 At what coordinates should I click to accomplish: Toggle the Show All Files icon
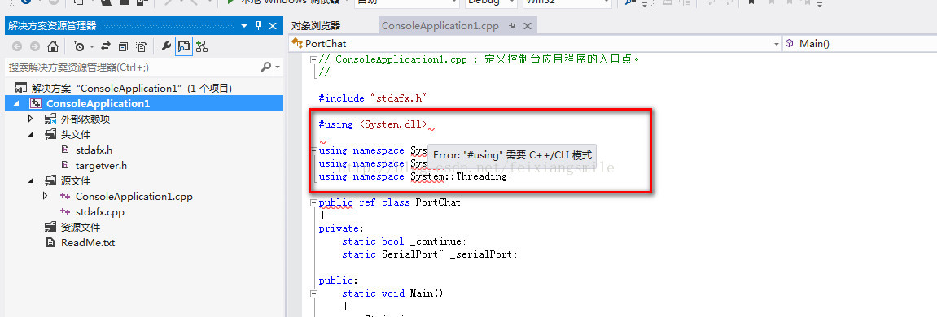142,46
